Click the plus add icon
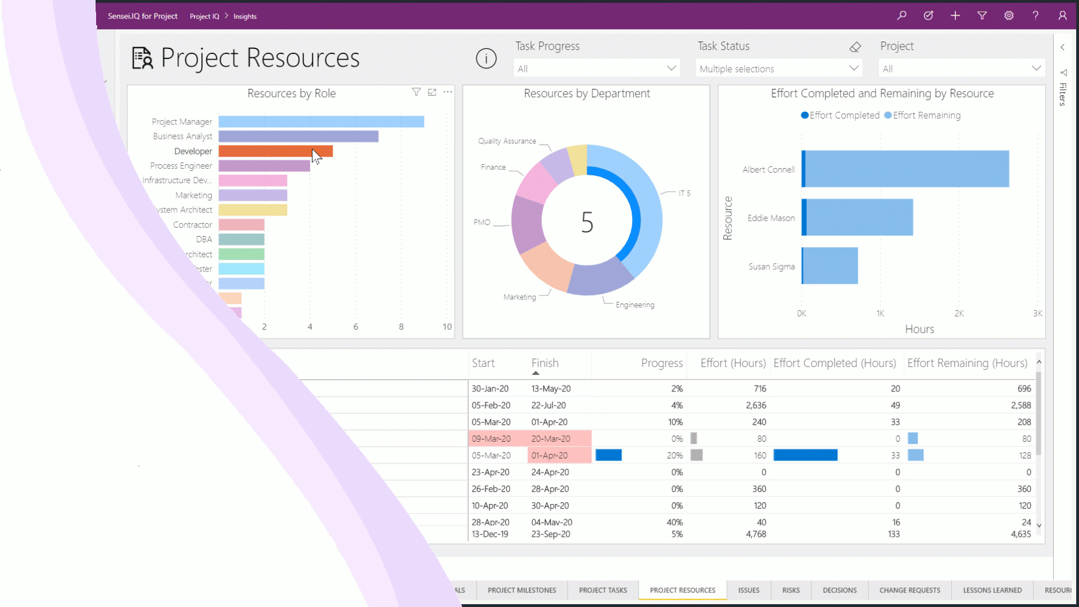The image size is (1079, 607). point(955,16)
